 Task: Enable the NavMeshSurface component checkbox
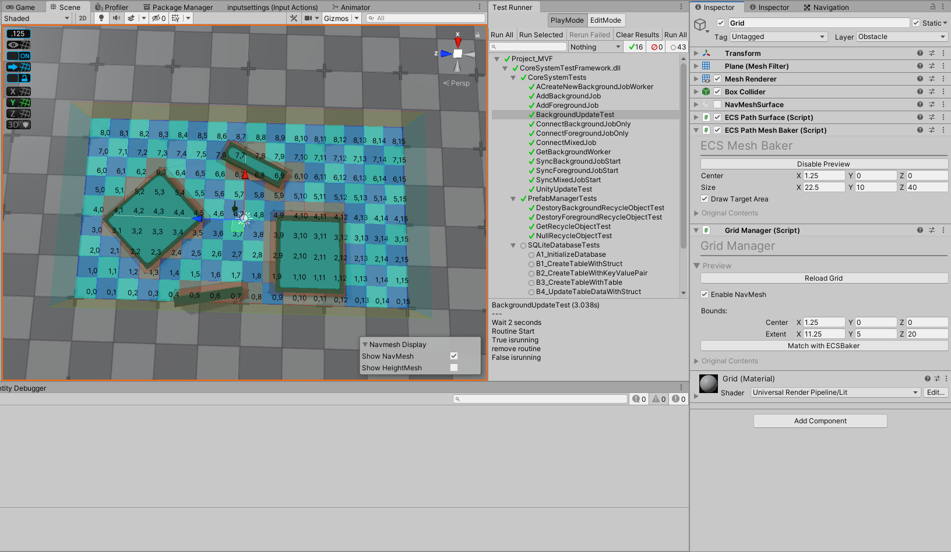click(x=717, y=104)
